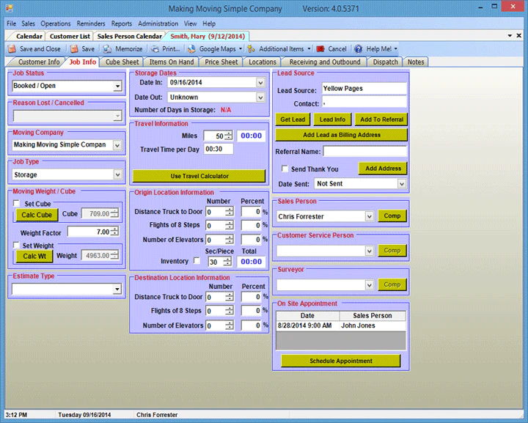This screenshot has height=423, width=528.
Task: Open the Surveyor dropdown
Action: (370, 285)
